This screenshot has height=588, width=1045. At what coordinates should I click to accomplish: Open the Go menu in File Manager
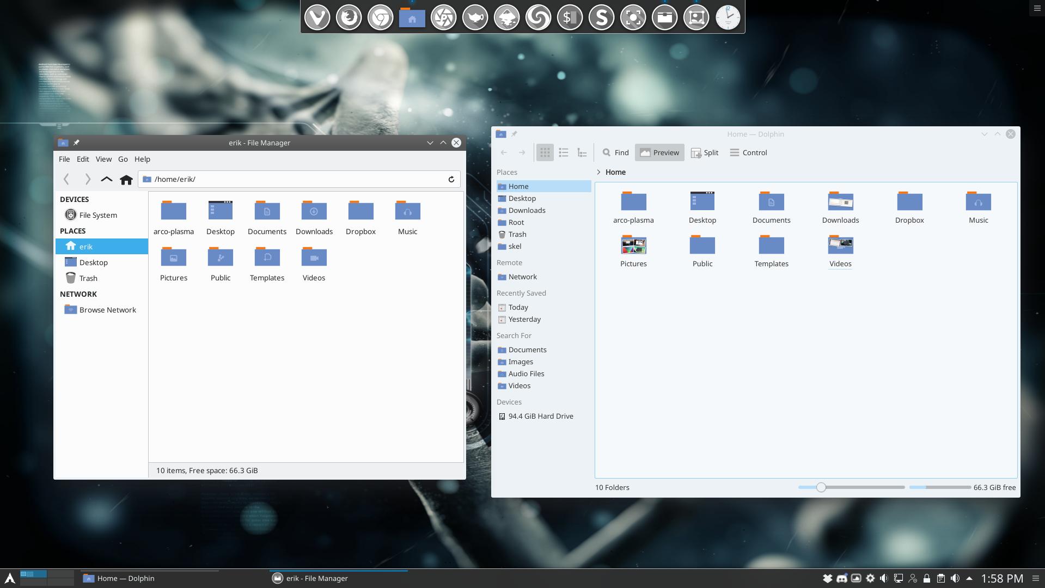tap(123, 159)
